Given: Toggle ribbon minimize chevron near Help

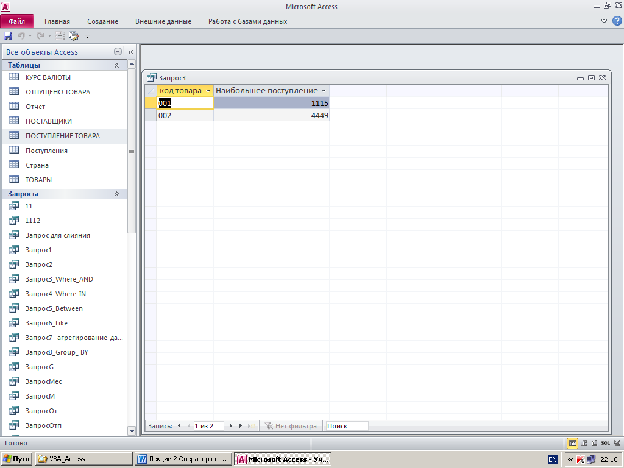Looking at the screenshot, I should point(604,21).
